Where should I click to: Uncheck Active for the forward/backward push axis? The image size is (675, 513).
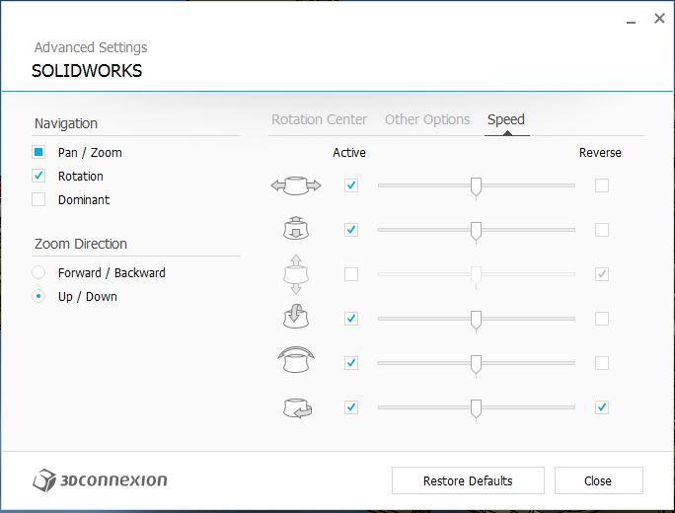[351, 230]
